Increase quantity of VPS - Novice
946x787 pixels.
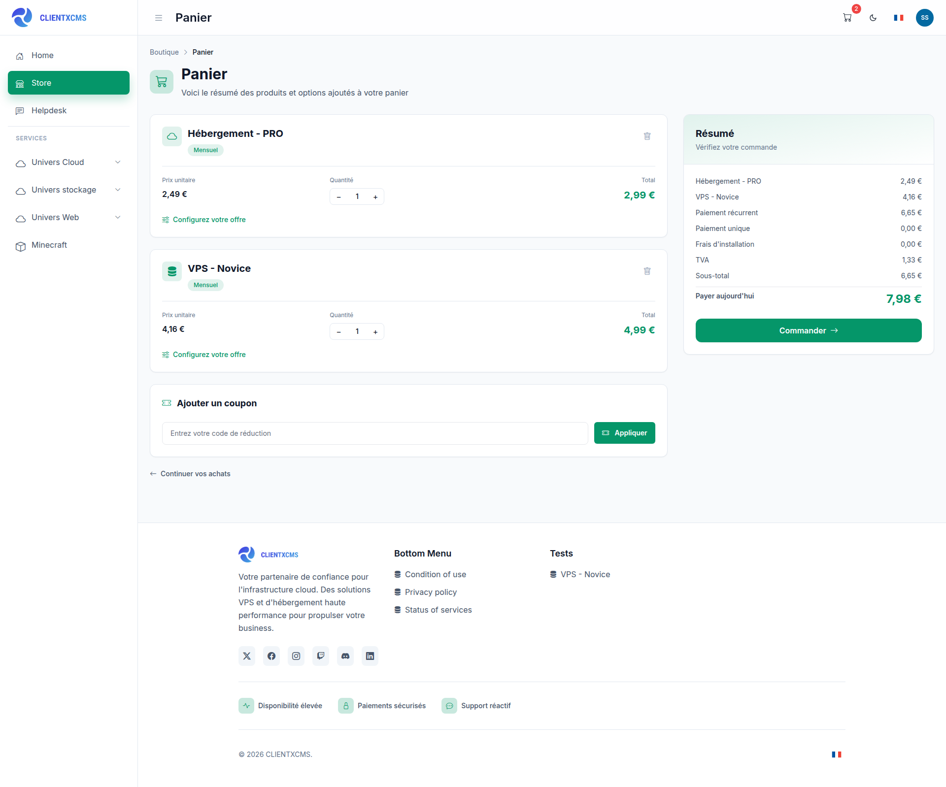375,332
